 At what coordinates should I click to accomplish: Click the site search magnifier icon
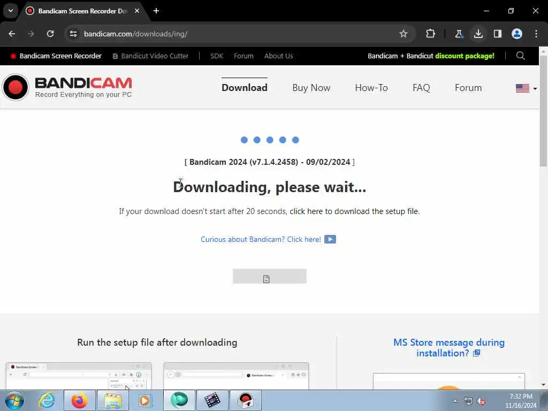point(520,56)
